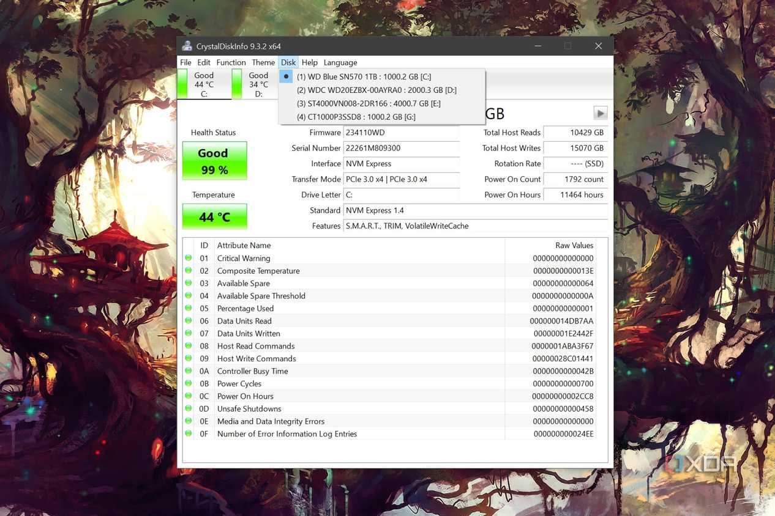The image size is (775, 516).
Task: Open the Function menu
Action: coord(231,62)
